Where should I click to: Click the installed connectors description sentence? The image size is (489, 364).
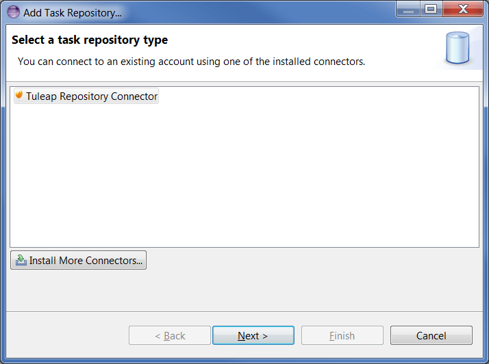coord(191,62)
